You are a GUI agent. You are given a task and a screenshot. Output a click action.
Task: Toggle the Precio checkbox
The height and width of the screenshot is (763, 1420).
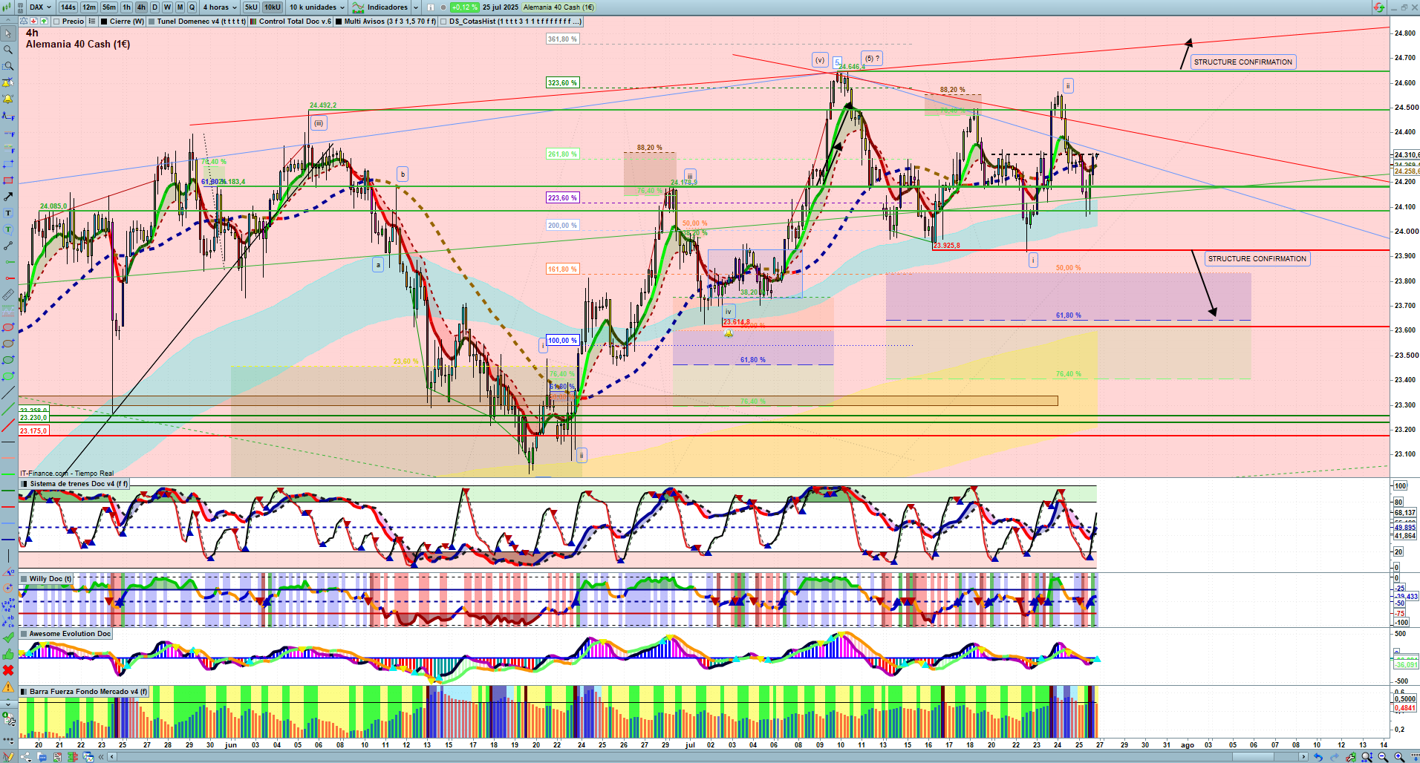click(x=57, y=22)
